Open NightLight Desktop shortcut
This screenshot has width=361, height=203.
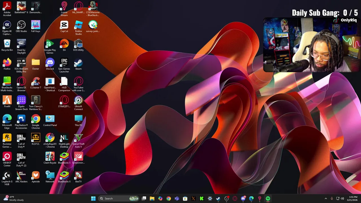pos(64,141)
